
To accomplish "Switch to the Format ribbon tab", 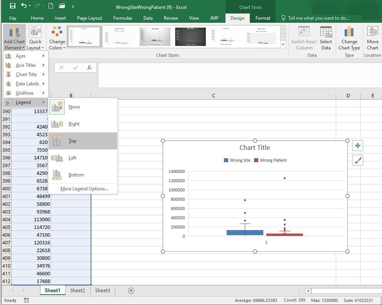I will click(x=263, y=18).
